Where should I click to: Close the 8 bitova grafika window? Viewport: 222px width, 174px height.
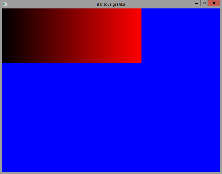tap(214, 3)
